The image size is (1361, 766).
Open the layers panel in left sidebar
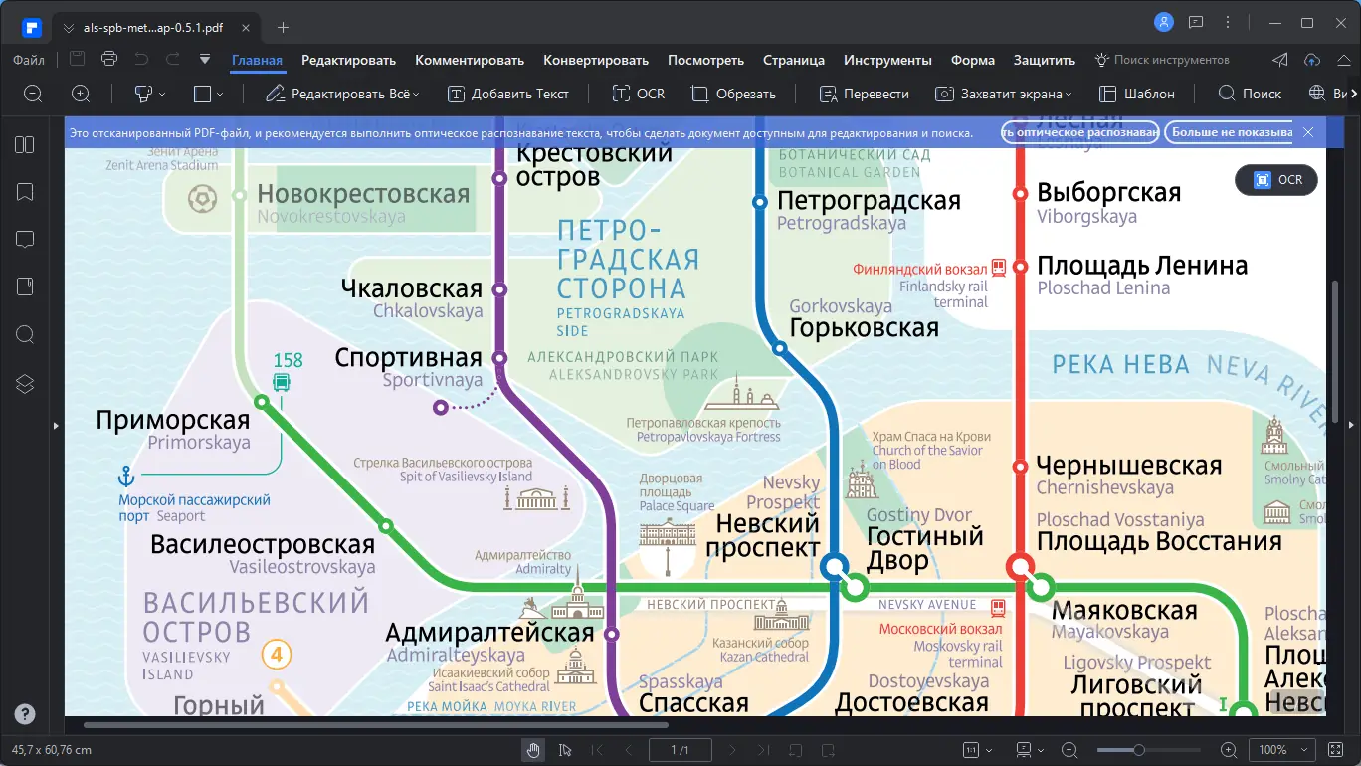pyautogui.click(x=25, y=383)
